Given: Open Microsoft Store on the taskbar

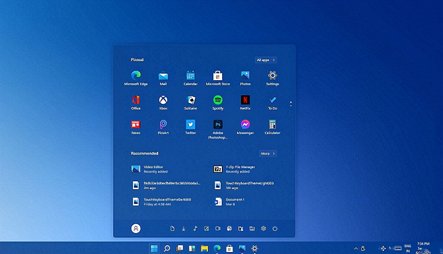Looking at the screenshot, I should click(230, 248).
